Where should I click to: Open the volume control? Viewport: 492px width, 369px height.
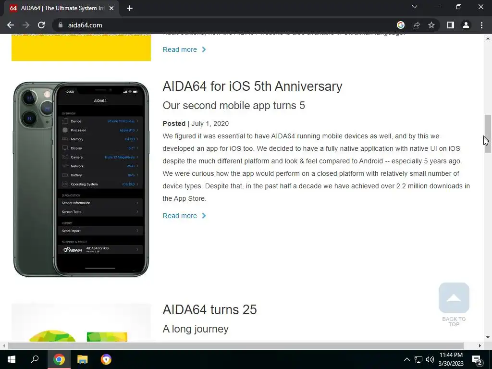coord(430,359)
